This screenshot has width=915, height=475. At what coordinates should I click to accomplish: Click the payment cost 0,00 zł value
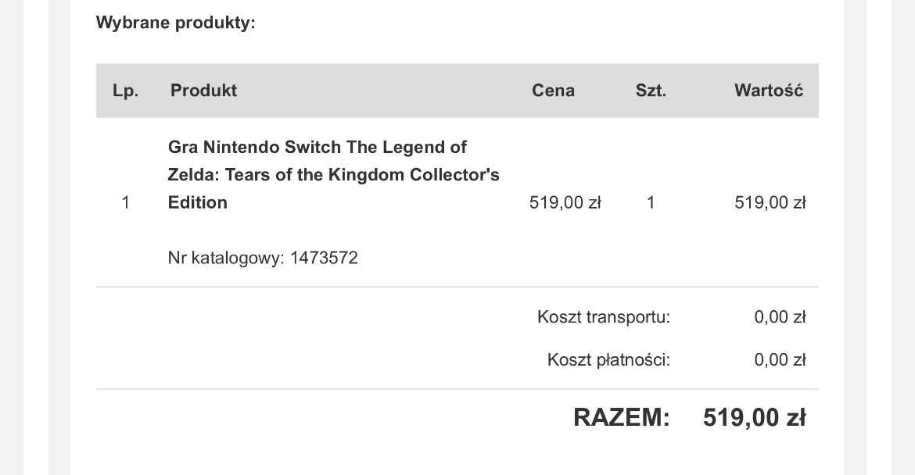780,359
